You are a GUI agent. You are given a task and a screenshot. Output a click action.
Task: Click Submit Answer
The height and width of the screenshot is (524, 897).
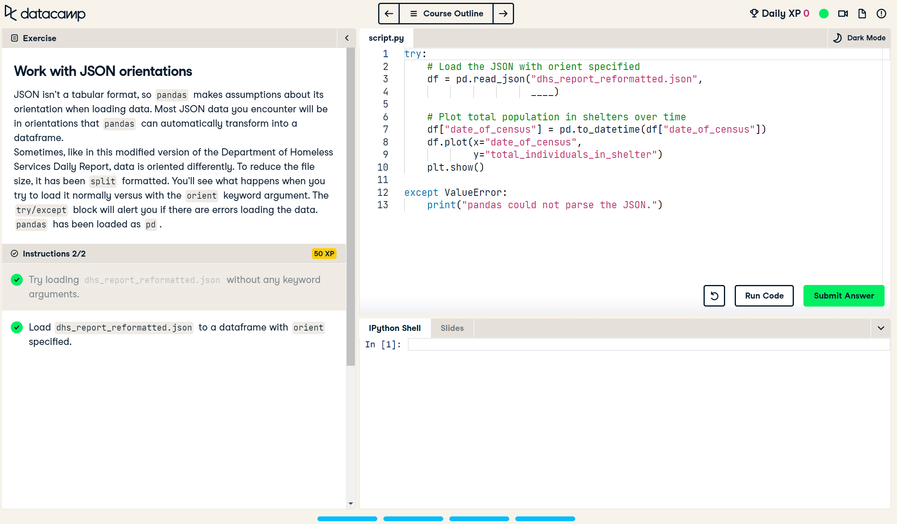(844, 296)
